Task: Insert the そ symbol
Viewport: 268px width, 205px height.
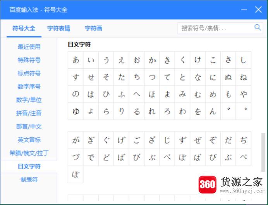Action: tap(106, 77)
